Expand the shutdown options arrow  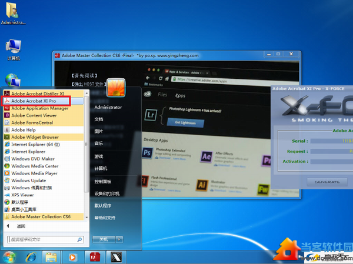(x=119, y=239)
